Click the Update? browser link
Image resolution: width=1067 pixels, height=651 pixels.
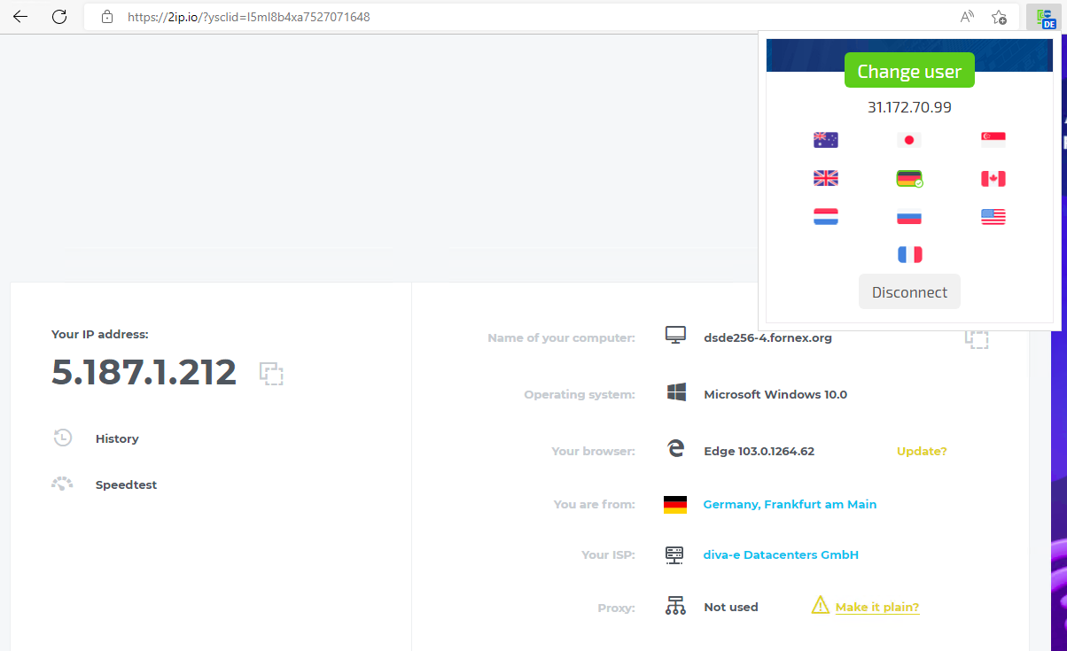coord(922,451)
